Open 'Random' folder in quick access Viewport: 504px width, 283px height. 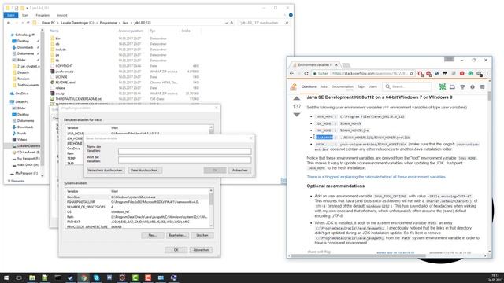[24, 79]
